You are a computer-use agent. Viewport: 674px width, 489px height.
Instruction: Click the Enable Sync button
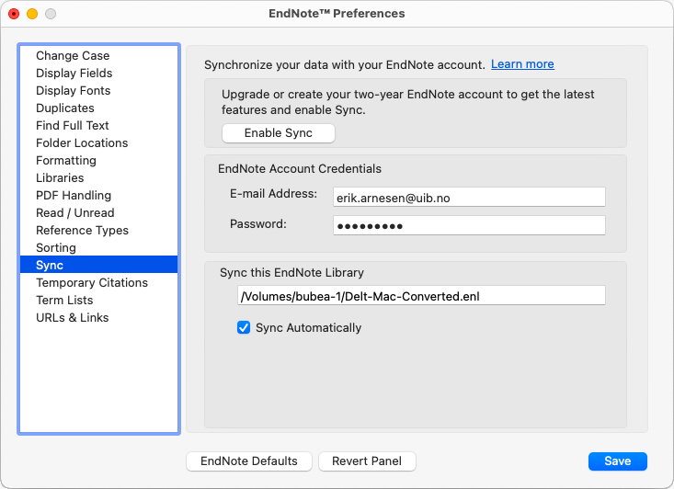278,133
